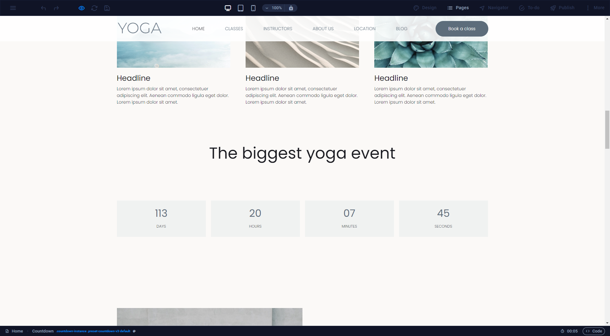
Task: Click scrollbar up arrow
Action: click(607, 19)
